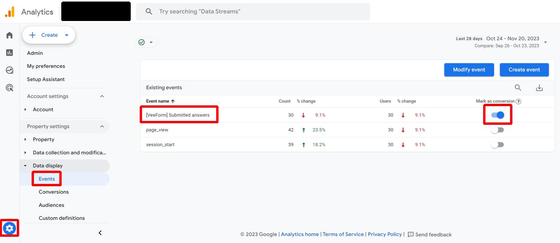Image resolution: width=560 pixels, height=243 pixels.
Task: Click the Admin gear icon
Action: tap(10, 228)
